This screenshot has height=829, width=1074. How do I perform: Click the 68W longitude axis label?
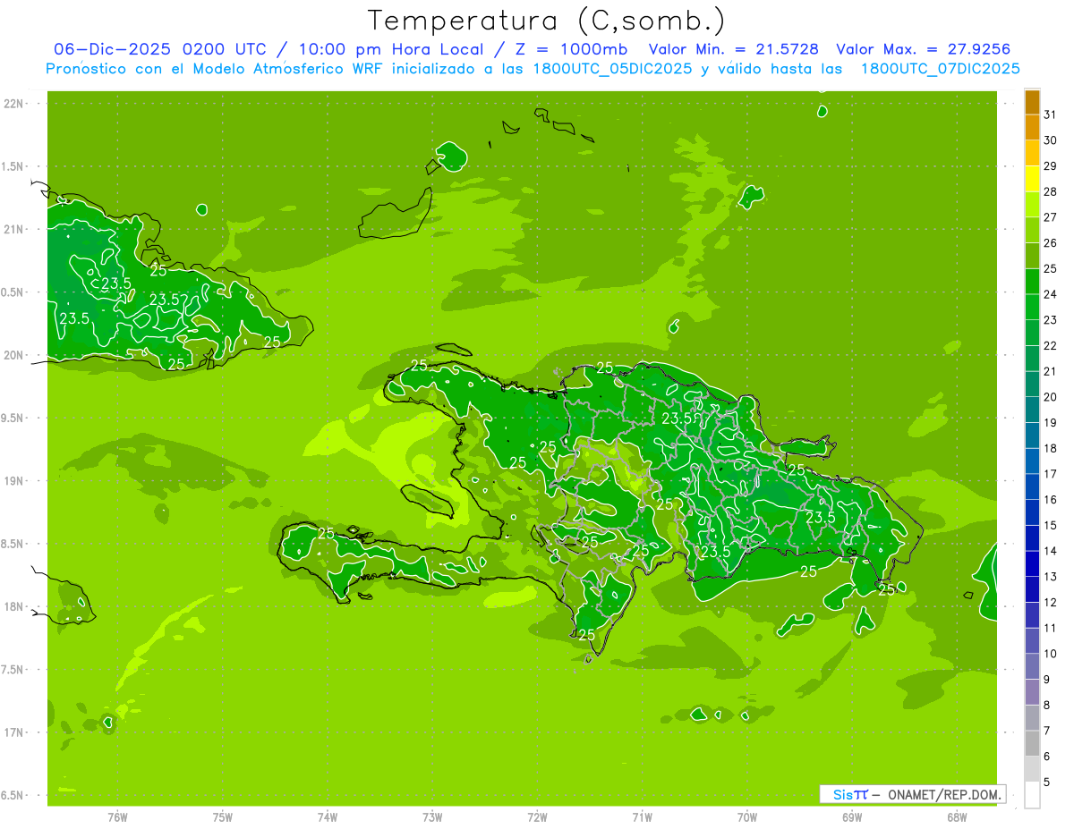957,816
